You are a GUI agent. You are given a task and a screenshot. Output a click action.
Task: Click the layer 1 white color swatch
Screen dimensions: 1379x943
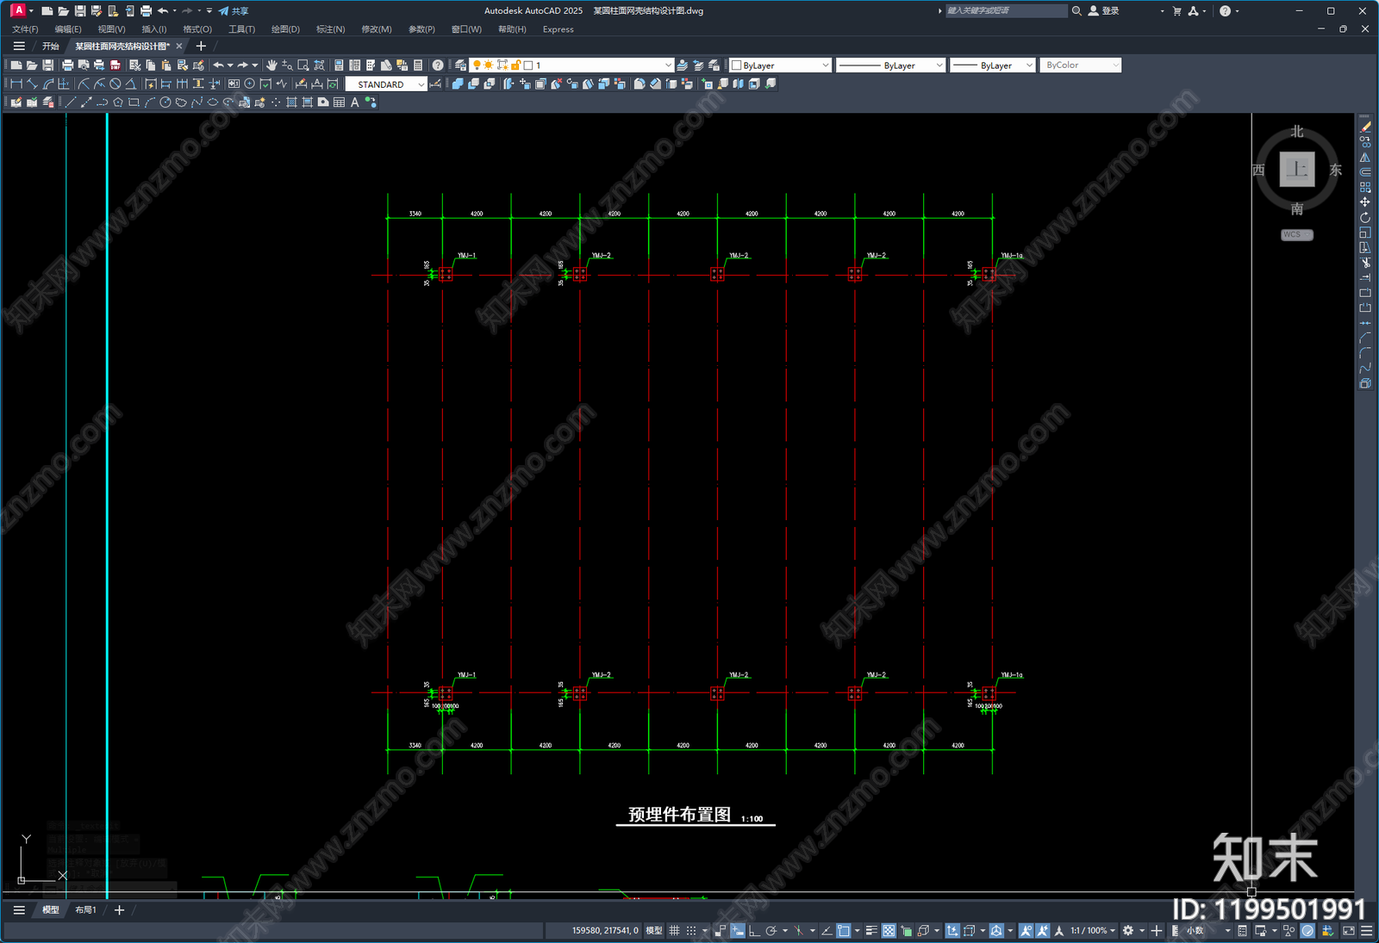(x=528, y=65)
